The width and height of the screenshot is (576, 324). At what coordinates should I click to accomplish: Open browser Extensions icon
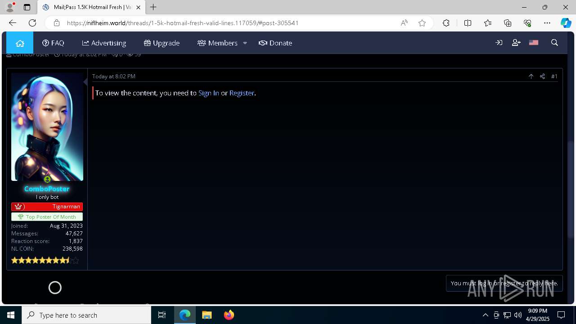coord(446,23)
